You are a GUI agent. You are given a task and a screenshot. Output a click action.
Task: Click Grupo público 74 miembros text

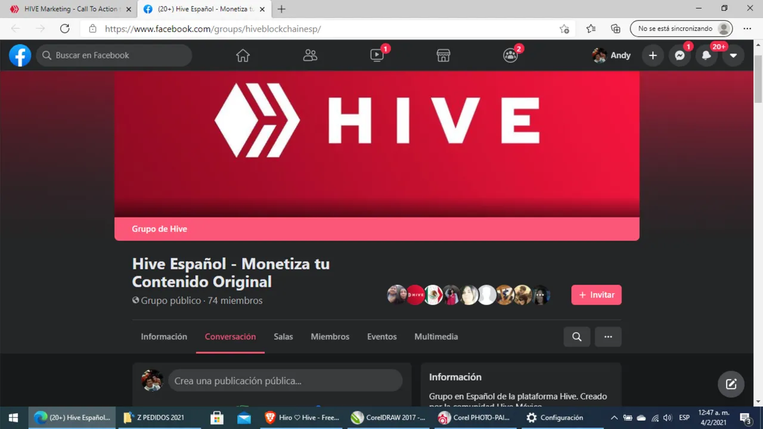pos(197,300)
